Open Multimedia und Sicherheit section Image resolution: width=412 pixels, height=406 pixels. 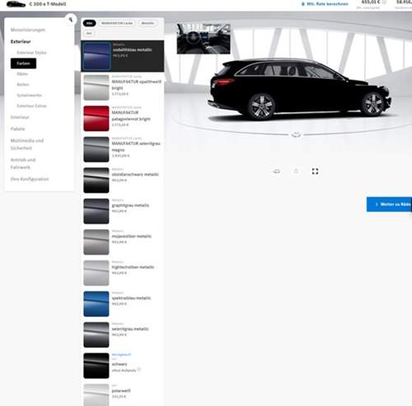click(27, 144)
